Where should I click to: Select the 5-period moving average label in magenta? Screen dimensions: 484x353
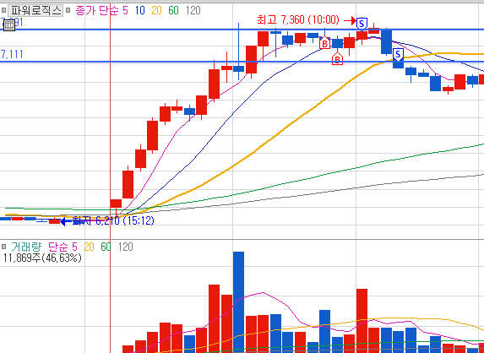(125, 11)
